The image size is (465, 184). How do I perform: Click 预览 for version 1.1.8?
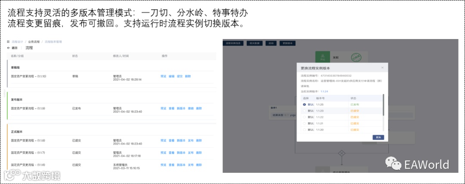(164, 141)
